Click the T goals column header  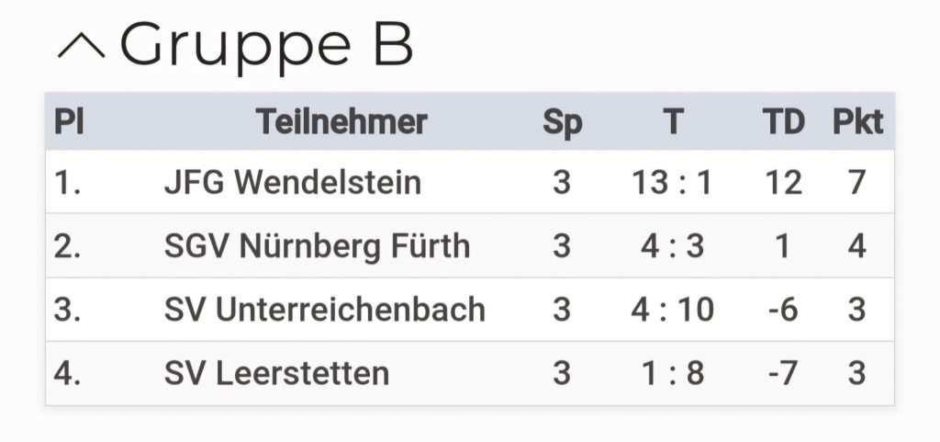673,122
